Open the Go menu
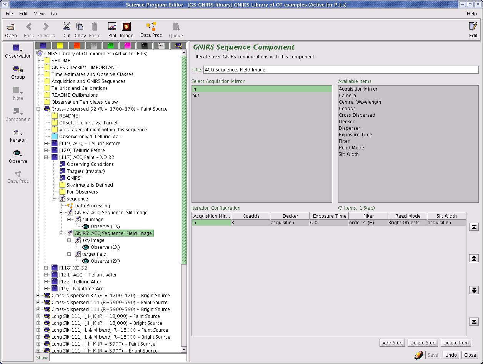This screenshot has height=364, width=483. (54, 13)
